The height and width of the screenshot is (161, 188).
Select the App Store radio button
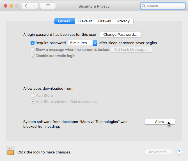[33, 95]
